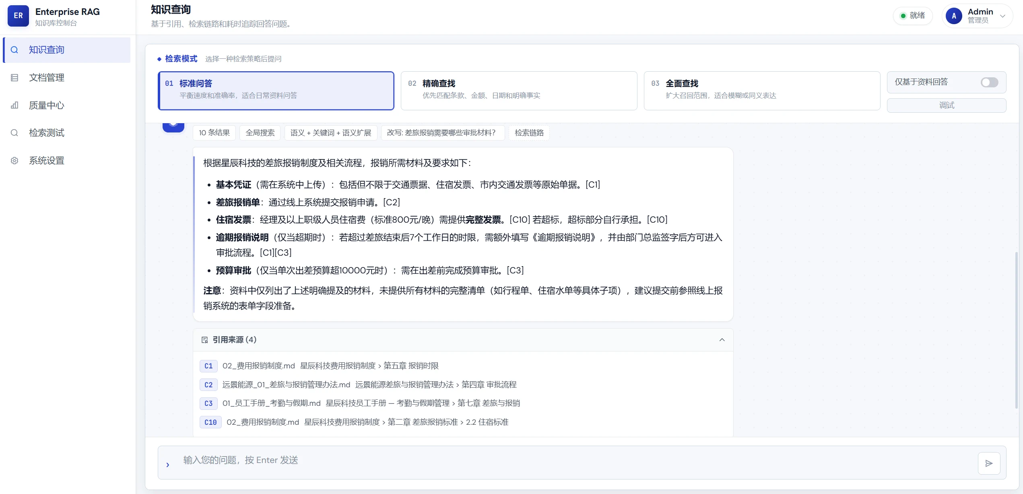The image size is (1023, 494).
Task: Collapse the 引用来源 section chevron
Action: (722, 340)
